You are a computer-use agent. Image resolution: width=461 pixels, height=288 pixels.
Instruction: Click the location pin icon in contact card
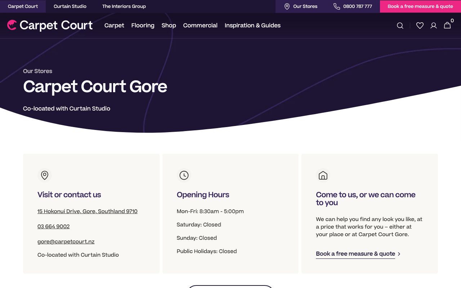click(45, 175)
